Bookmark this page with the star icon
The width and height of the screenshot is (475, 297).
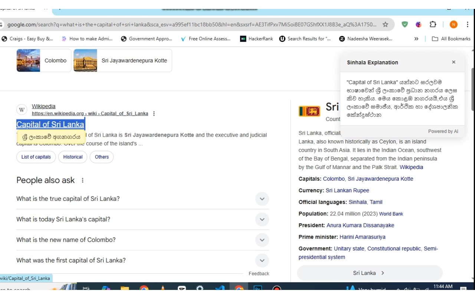385,25
